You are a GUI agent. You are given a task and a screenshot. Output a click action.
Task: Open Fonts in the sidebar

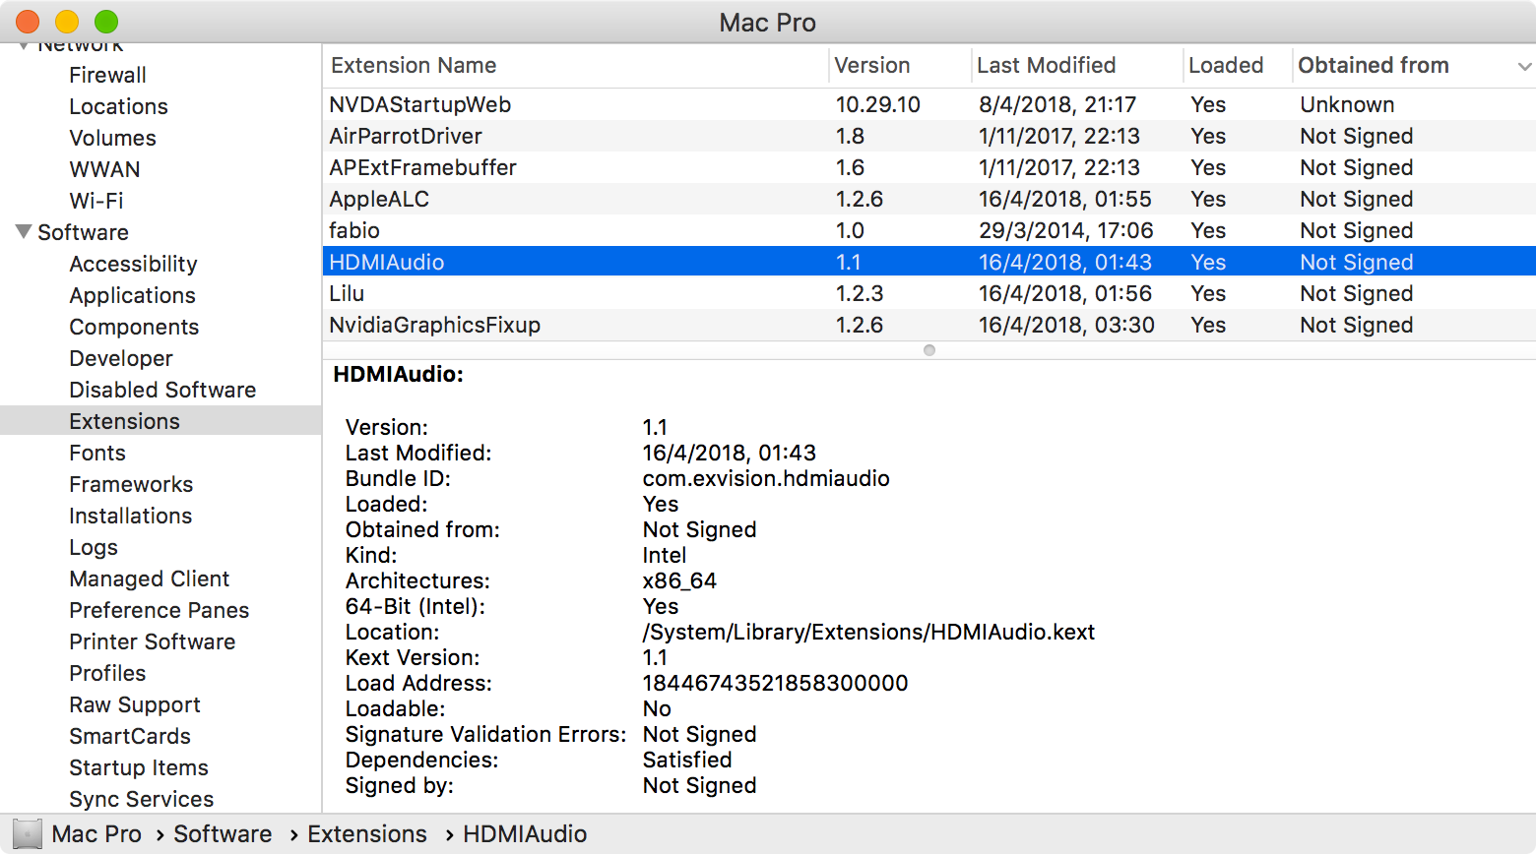pos(96,453)
